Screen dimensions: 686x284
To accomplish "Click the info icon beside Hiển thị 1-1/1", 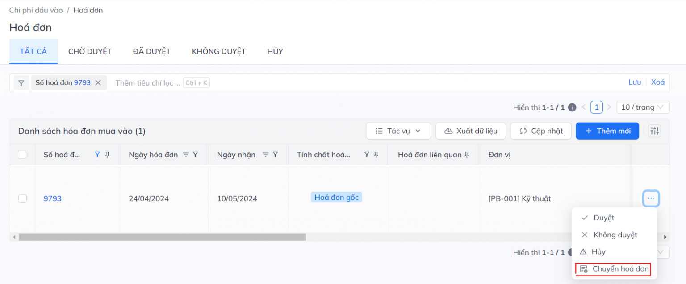I will 572,107.
